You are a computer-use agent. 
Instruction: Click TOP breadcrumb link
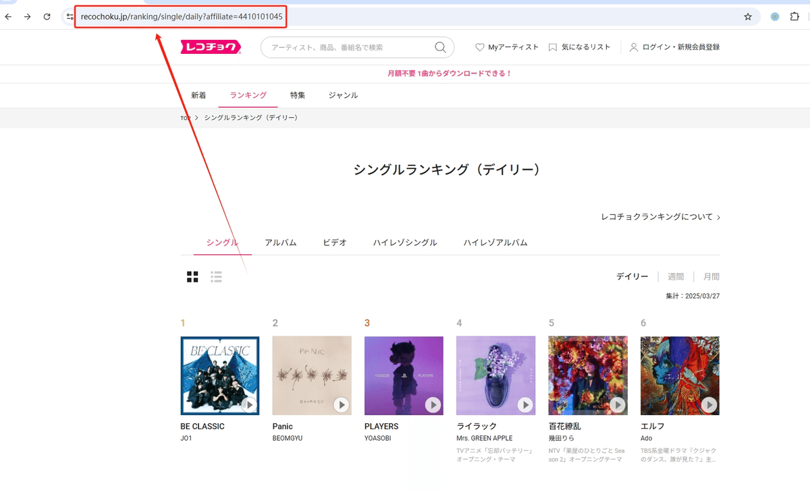pyautogui.click(x=186, y=118)
